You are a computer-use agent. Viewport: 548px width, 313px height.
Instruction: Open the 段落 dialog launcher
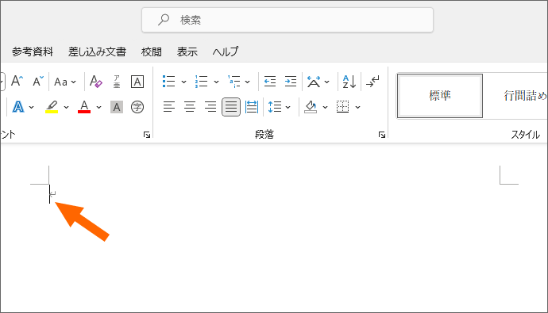click(382, 135)
